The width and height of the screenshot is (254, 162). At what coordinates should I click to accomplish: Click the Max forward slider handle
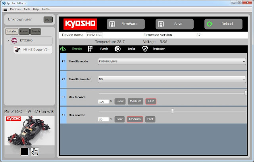pos(246,93)
